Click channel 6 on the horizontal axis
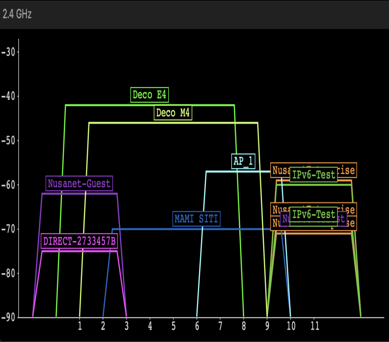389x342 pixels. click(x=197, y=326)
